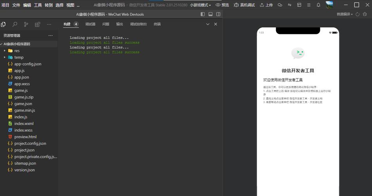
Task: Click the 真机调试 remote debug button
Action: click(x=244, y=5)
